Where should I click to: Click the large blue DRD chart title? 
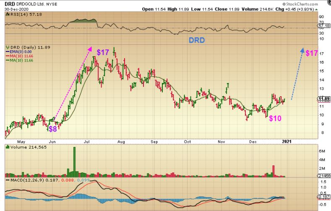tap(197, 40)
